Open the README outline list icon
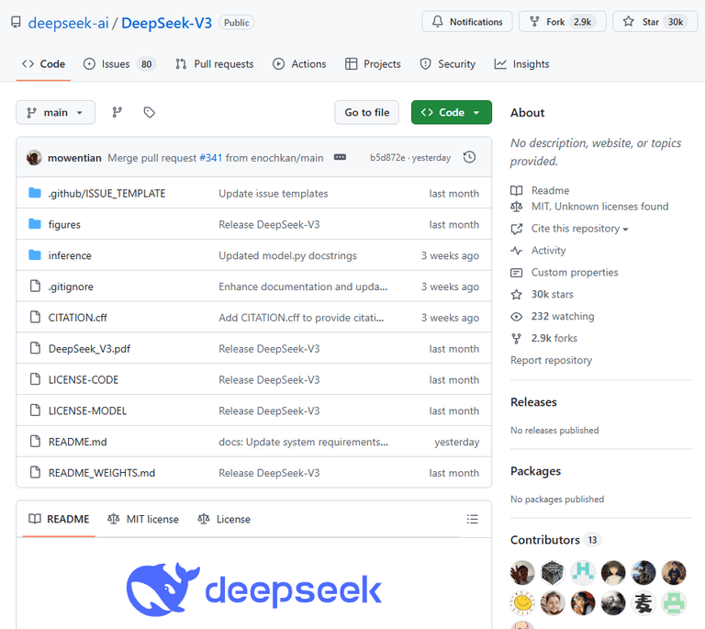The width and height of the screenshot is (705, 629). (x=472, y=519)
